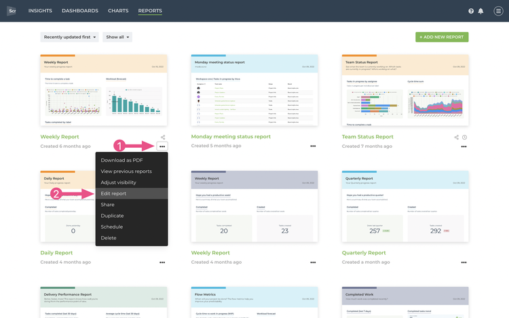Open the three-dots menu for Team Status Report

coord(464,146)
